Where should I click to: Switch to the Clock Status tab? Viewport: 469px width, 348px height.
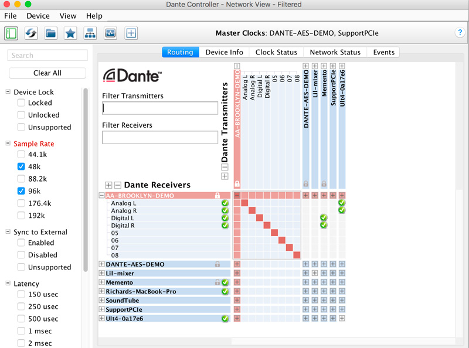276,52
